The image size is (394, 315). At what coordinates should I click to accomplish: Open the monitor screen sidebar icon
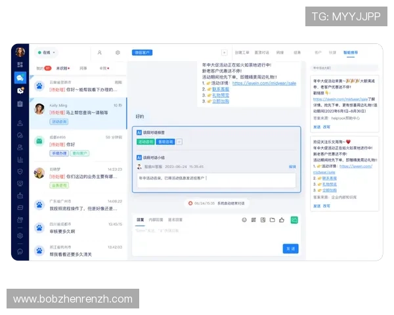point(20,184)
